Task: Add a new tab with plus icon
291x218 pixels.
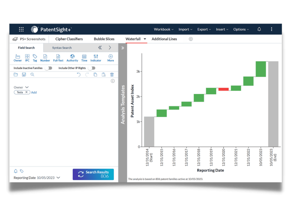Action: click(x=191, y=39)
